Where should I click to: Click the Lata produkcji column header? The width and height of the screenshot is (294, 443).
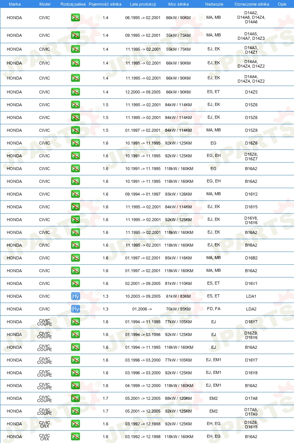click(x=143, y=4)
